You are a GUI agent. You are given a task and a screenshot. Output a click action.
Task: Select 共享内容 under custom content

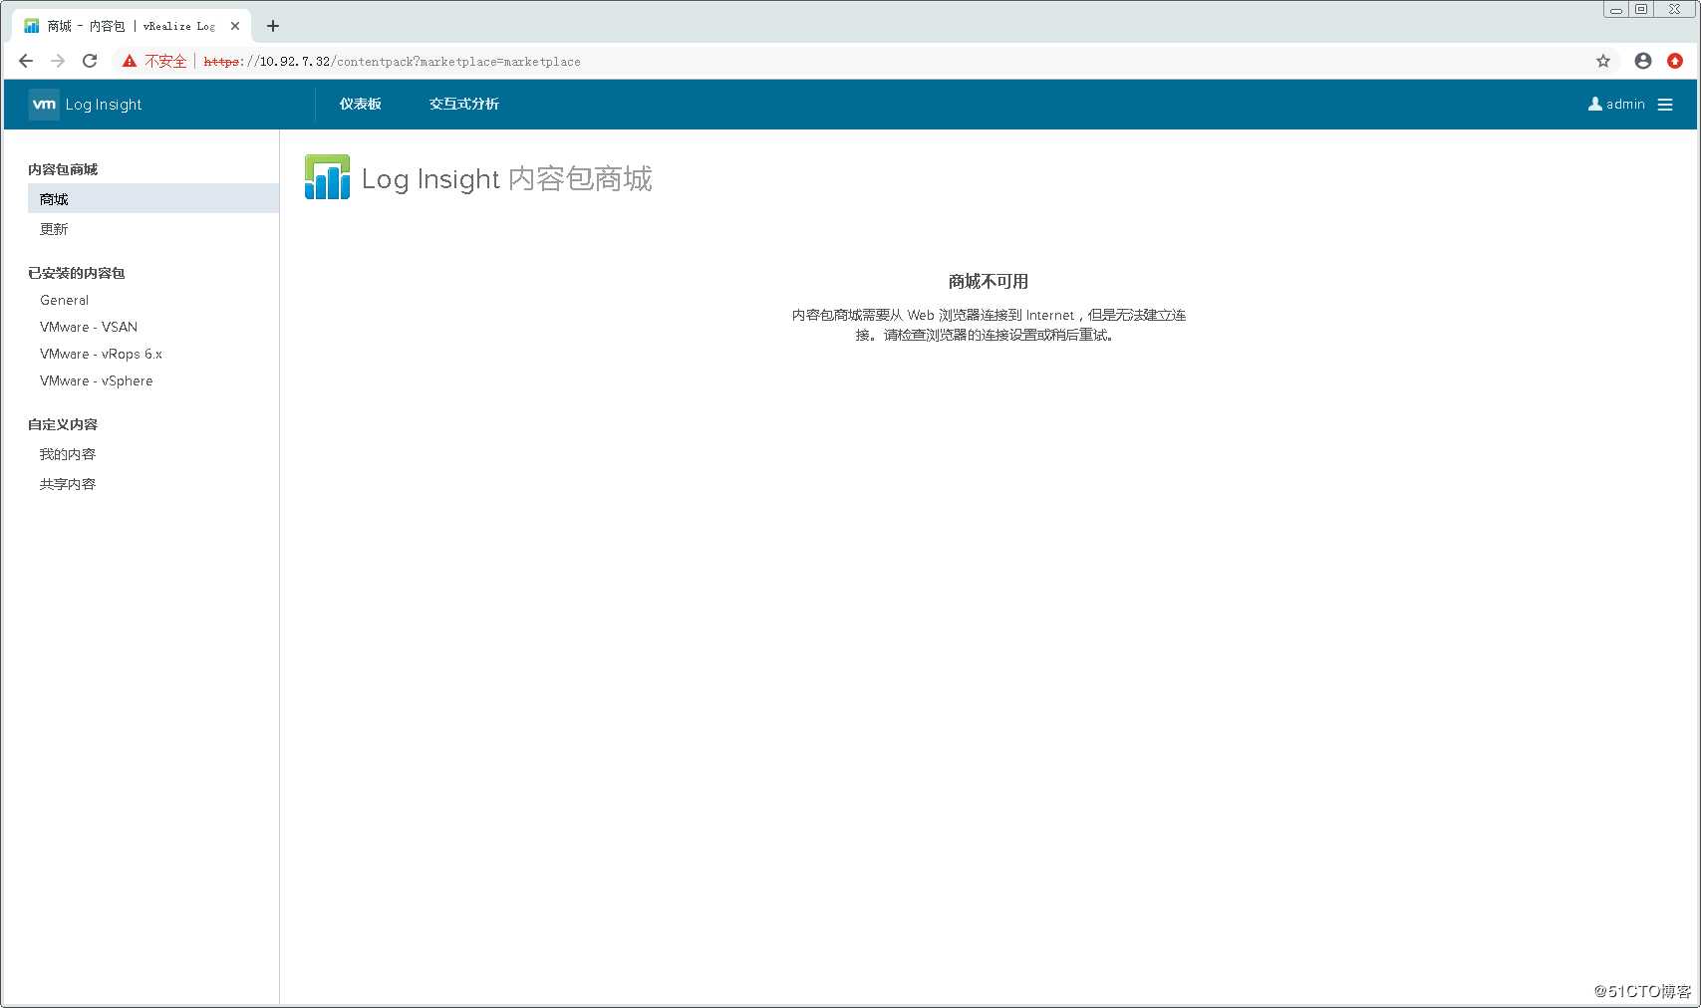(68, 484)
